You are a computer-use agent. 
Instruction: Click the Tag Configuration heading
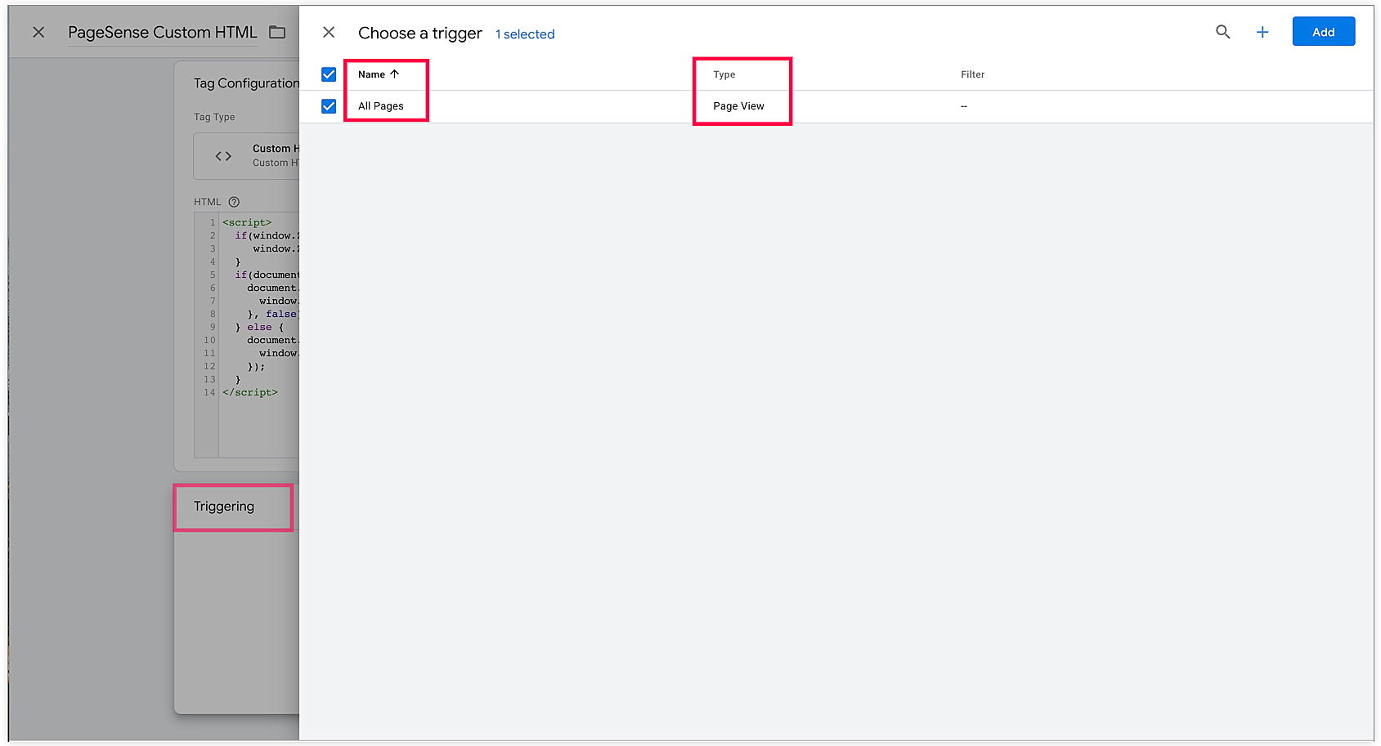coord(246,83)
